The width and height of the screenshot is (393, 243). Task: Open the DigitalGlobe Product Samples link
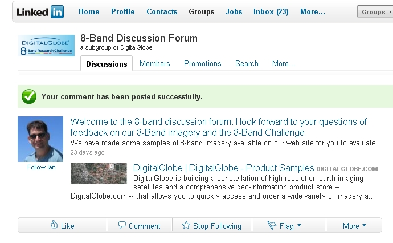tap(223, 168)
